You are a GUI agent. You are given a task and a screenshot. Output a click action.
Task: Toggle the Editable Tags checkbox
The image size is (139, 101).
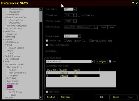point(47,41)
